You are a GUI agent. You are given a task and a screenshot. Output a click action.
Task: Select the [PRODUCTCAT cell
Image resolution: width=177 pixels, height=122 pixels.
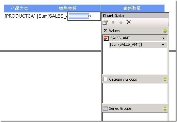(20, 16)
